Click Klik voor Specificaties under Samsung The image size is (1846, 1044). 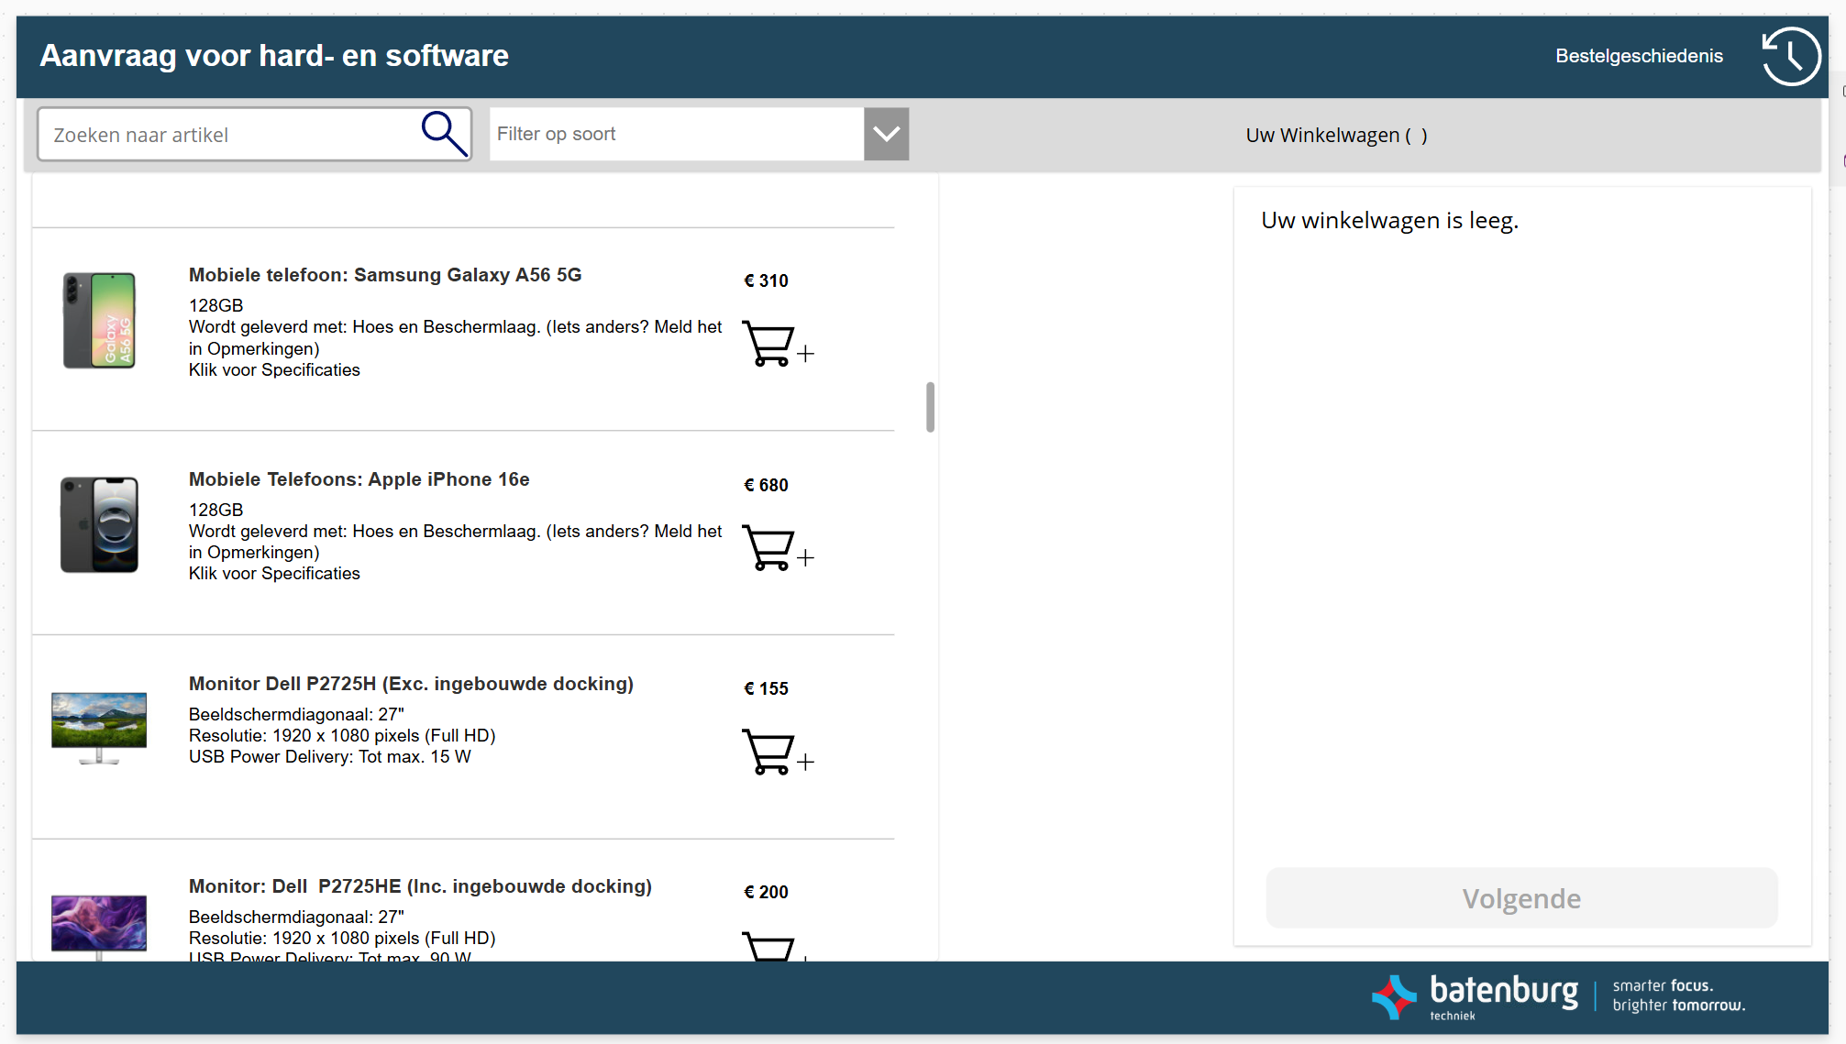[274, 370]
